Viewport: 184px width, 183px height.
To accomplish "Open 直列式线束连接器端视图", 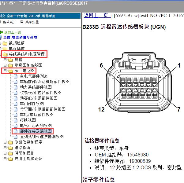I will [x=42, y=137].
